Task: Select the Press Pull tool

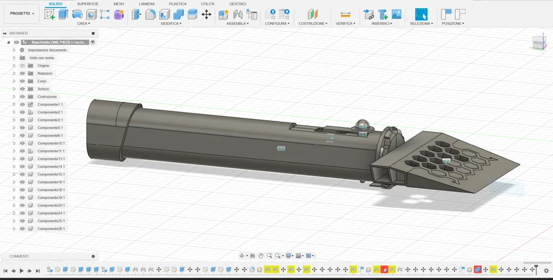Action: [x=137, y=14]
